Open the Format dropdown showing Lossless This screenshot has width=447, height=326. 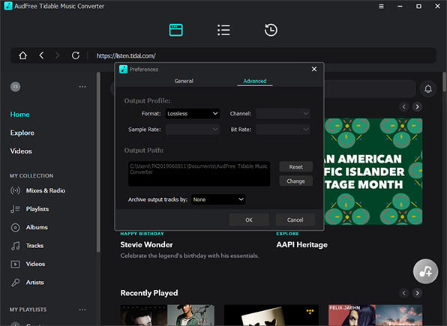[x=193, y=113]
